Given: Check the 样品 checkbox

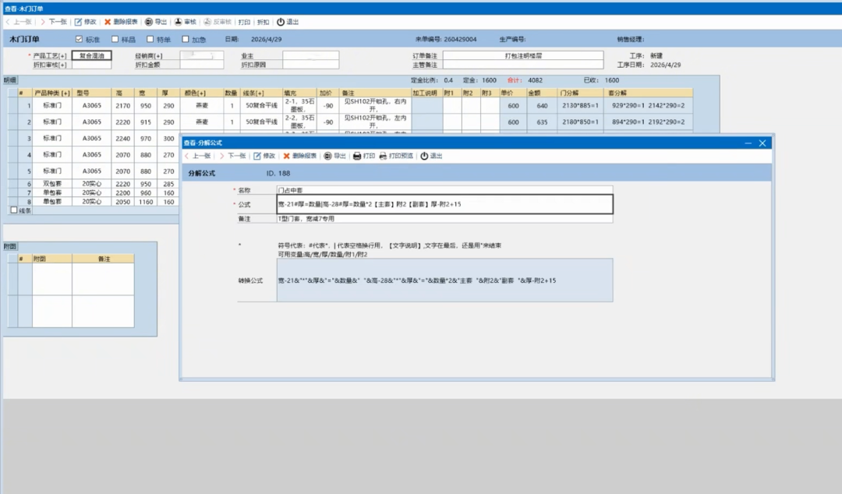Looking at the screenshot, I should tap(115, 39).
